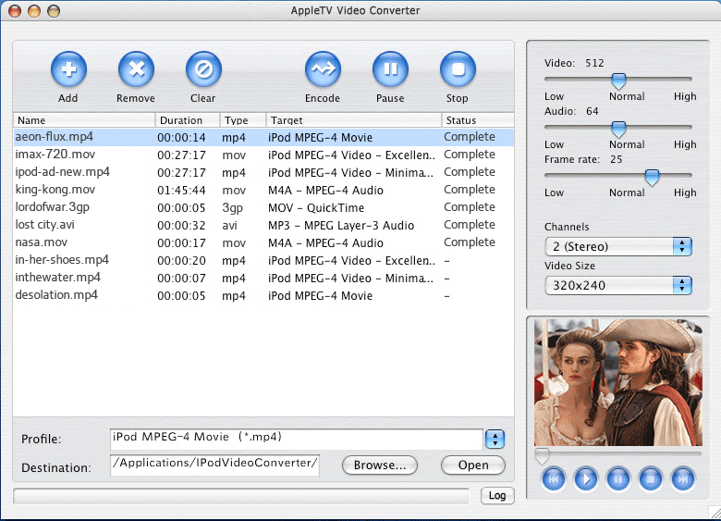This screenshot has height=521, width=721.
Task: Click the Add files icon
Action: click(68, 69)
